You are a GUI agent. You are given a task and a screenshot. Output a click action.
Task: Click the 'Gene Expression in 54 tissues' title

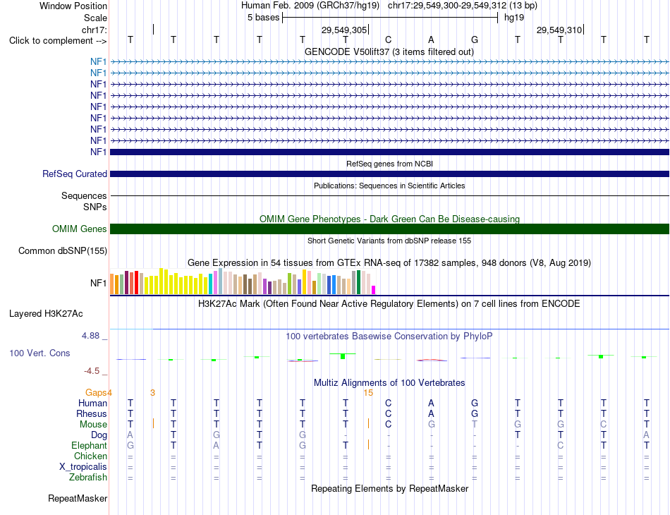389,263
